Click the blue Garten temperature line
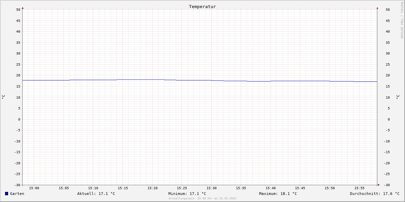Screen dimensions: 405x202 (x=200, y=80)
